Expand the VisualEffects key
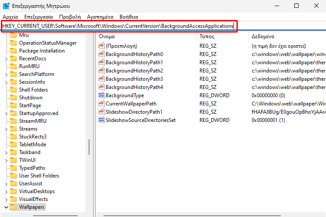Screen dimensions: 326x217 6,200
